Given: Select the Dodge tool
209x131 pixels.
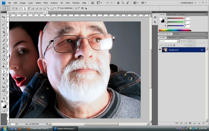Looking at the screenshot, I should click(3, 67).
